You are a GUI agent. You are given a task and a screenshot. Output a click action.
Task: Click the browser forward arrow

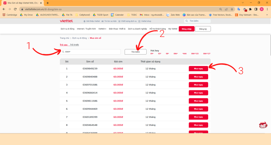point(9,9)
